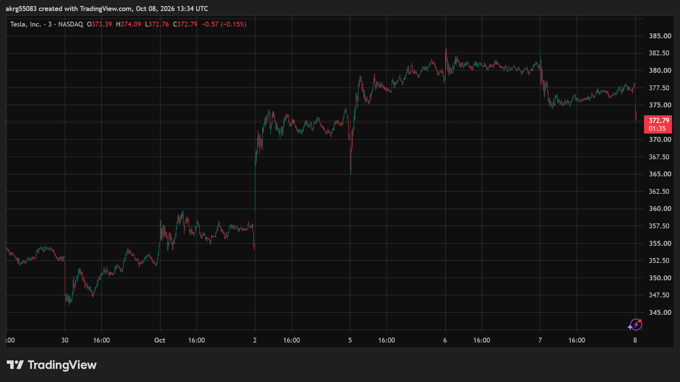
Task: Click the 360.00 price axis label
Action: pyautogui.click(x=660, y=209)
